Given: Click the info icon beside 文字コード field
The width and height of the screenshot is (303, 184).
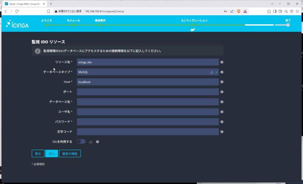Looking at the screenshot, I should point(222,132).
